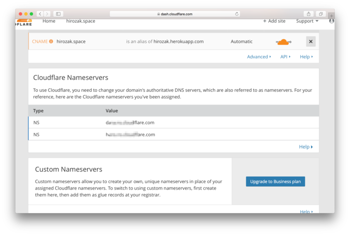Click the Type column header
The height and width of the screenshot is (235, 350).
tap(38, 111)
